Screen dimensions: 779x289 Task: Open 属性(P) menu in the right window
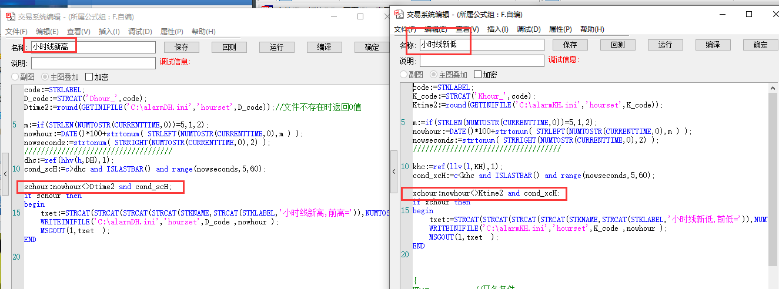coord(560,29)
